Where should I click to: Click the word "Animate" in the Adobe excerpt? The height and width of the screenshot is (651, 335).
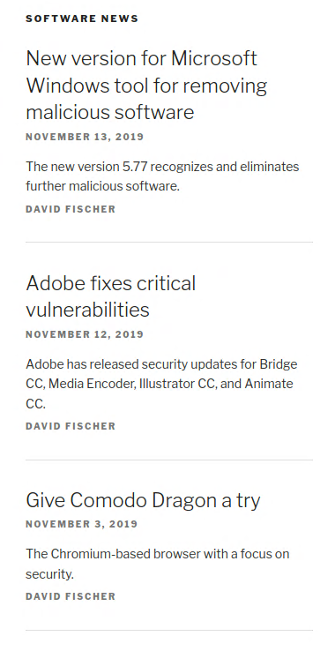click(x=269, y=384)
